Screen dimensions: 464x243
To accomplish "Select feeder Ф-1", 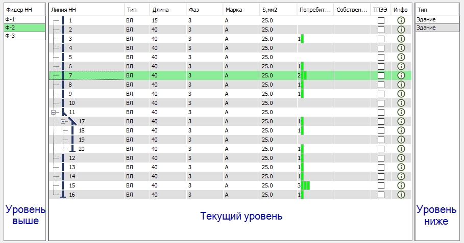I will tap(25, 19).
